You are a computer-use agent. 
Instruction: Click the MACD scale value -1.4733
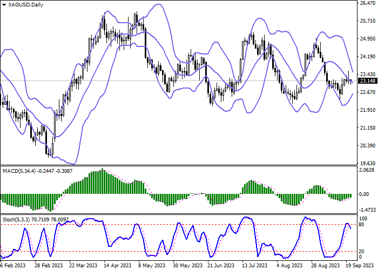tap(368, 210)
